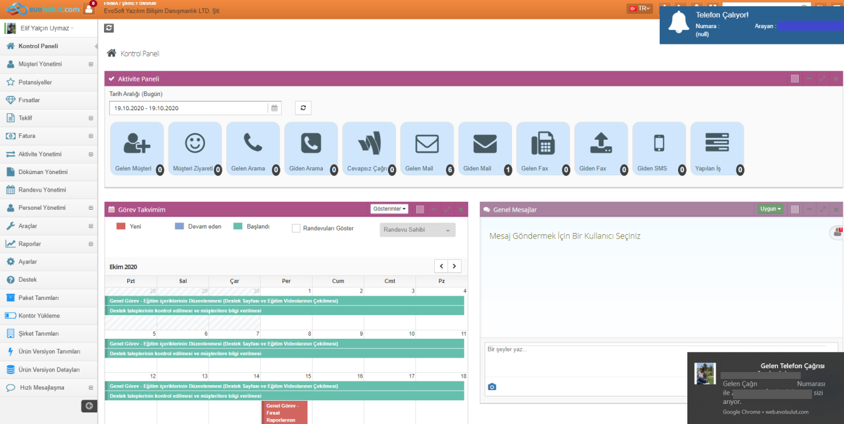Screen dimensions: 844x424
Task: Open Potansiyeller in the sidebar
Action: click(35, 82)
